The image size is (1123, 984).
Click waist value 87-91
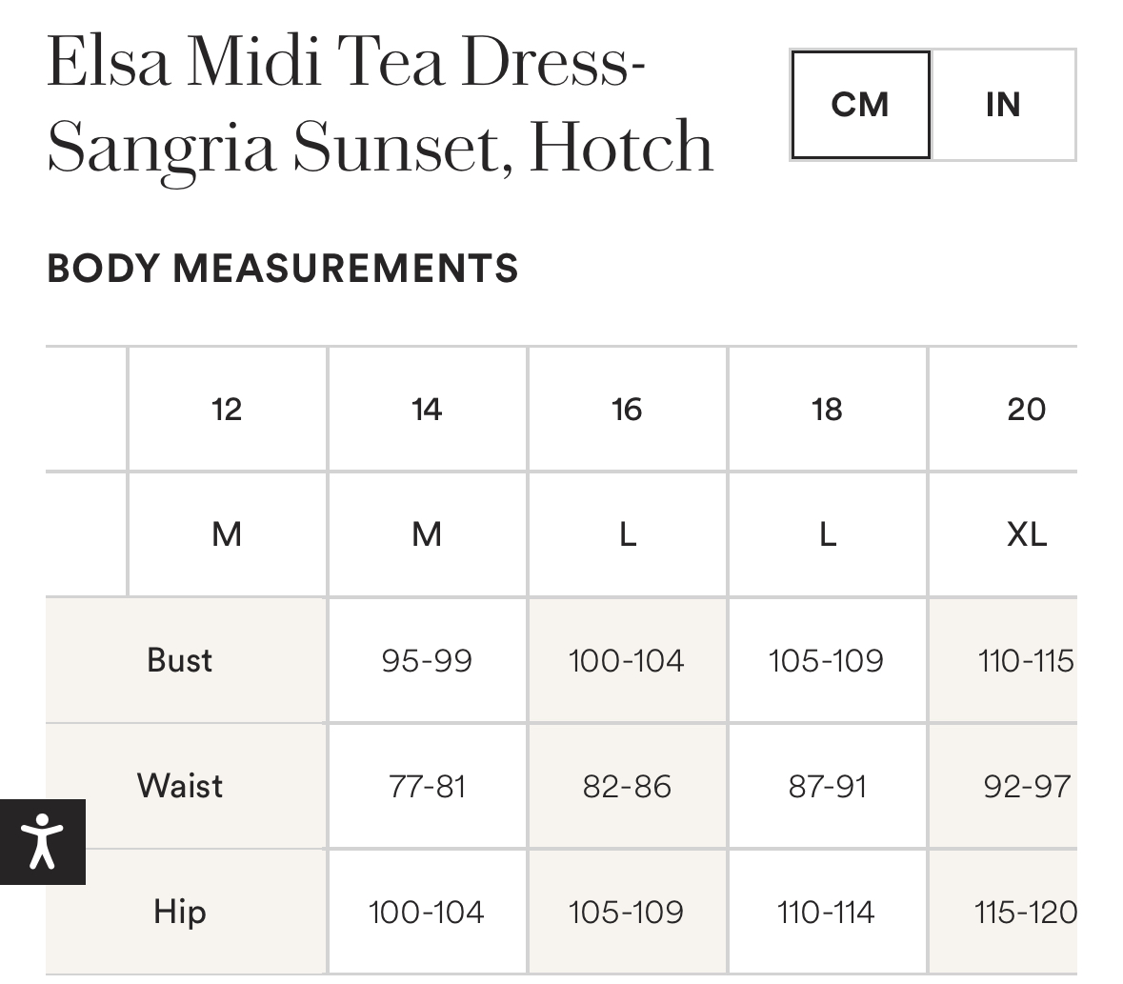point(827,786)
